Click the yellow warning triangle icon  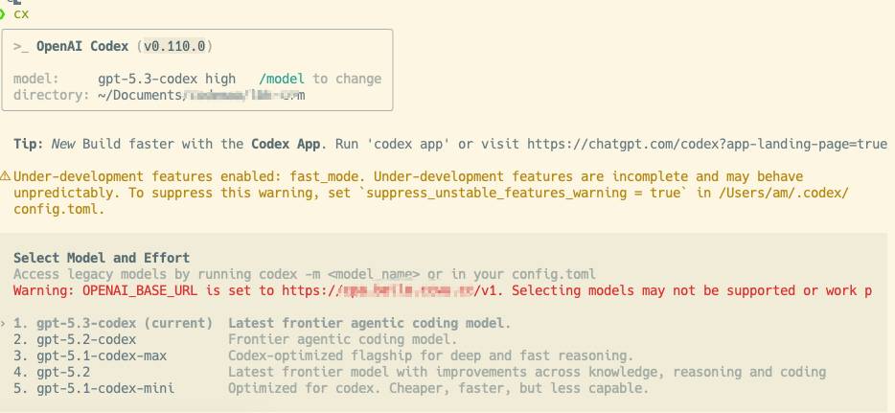pos(5,176)
